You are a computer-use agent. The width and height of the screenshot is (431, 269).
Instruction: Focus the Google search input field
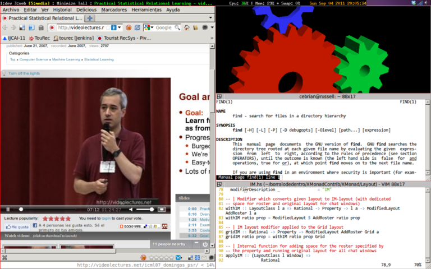tap(164, 27)
